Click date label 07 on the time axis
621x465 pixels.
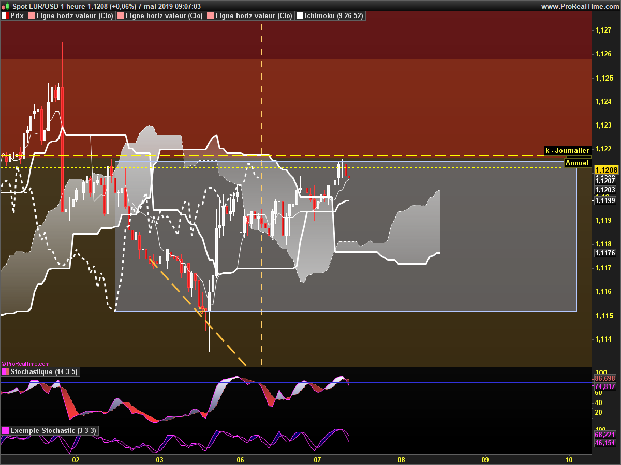point(318,459)
